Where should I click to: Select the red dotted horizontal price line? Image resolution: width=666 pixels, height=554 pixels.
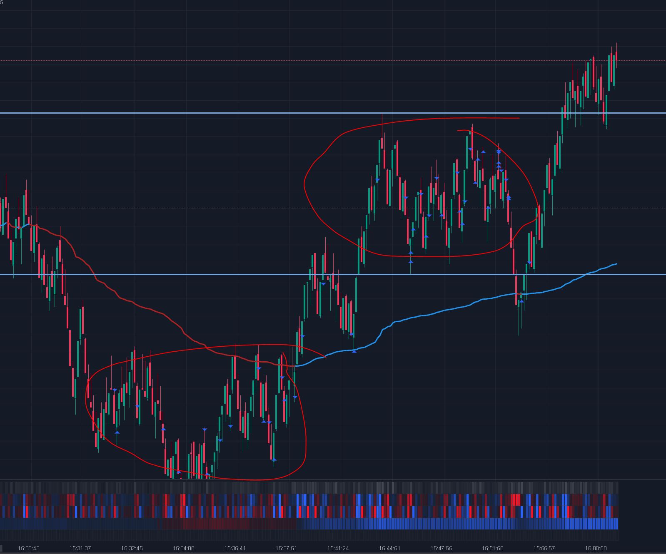click(x=333, y=61)
